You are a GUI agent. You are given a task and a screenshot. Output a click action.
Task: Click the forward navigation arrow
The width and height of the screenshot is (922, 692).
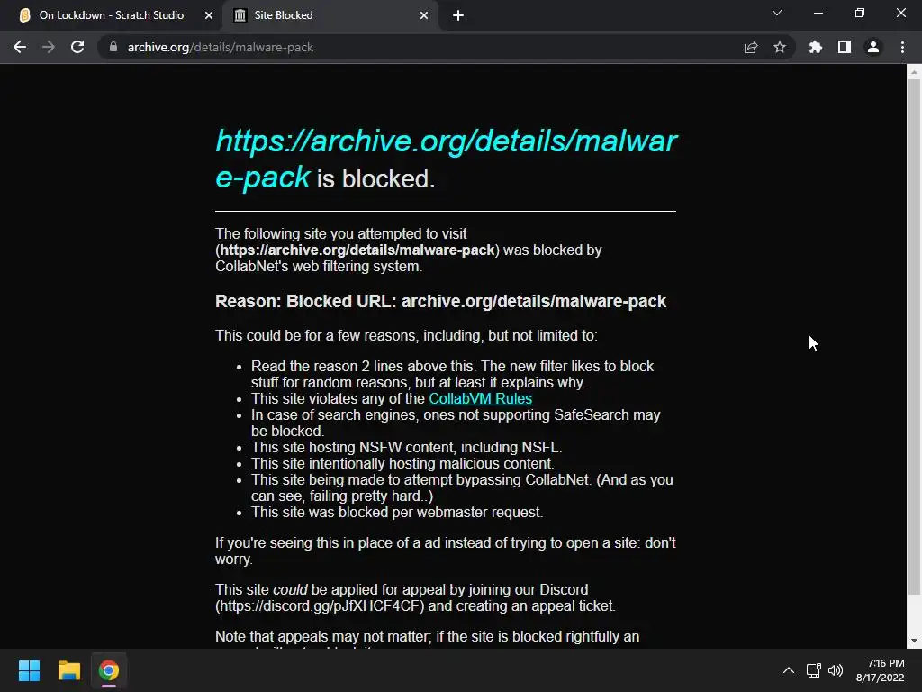[x=49, y=47]
